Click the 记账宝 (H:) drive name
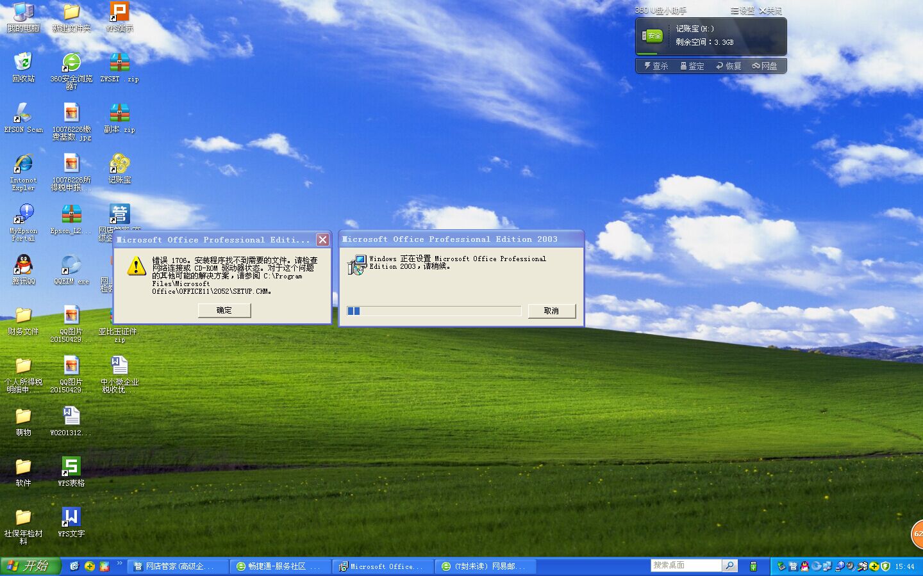This screenshot has width=923, height=576. [x=695, y=29]
